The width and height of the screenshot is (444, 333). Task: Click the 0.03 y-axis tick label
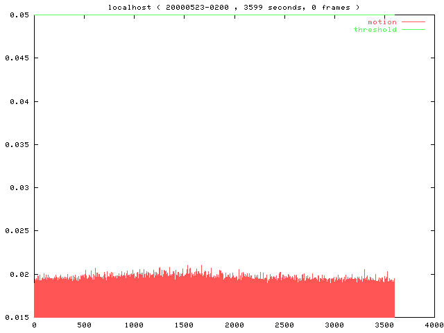pos(14,187)
